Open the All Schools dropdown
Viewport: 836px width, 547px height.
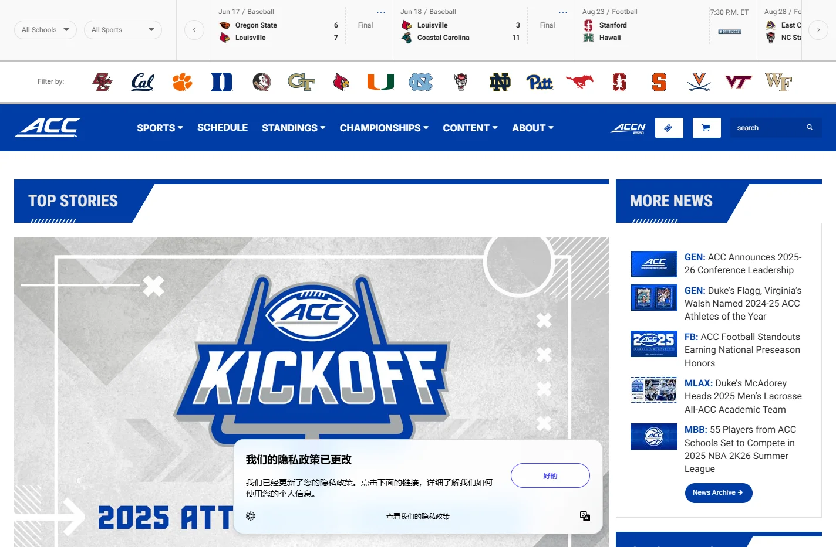pyautogui.click(x=45, y=30)
